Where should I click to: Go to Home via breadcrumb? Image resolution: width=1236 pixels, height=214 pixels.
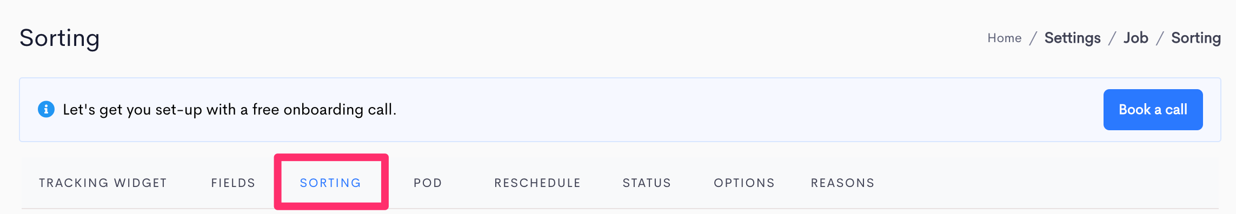[1004, 38]
